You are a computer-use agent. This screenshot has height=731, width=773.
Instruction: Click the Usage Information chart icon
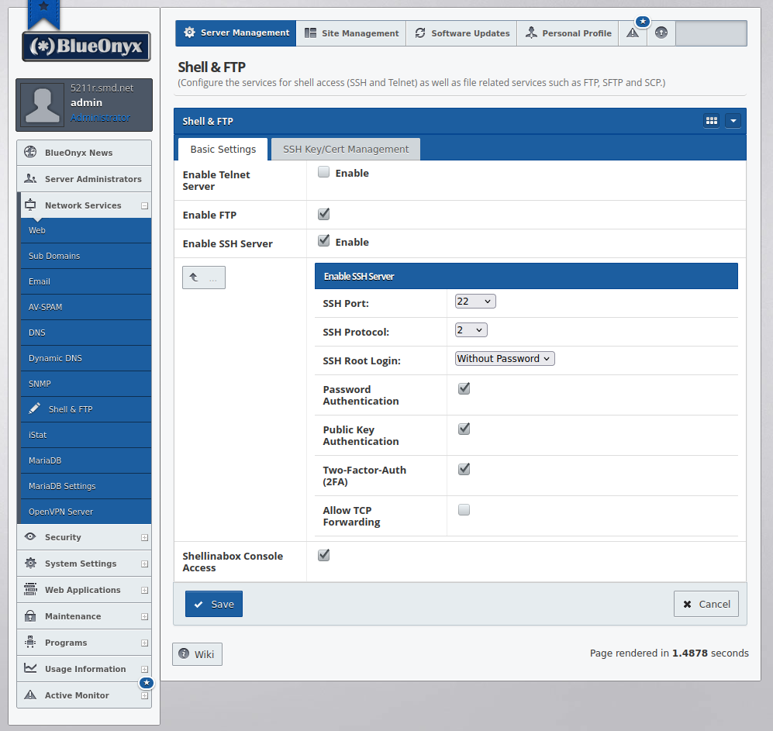coord(30,668)
